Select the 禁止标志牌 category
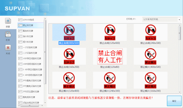This screenshot has width=183, height=108. 31,25
